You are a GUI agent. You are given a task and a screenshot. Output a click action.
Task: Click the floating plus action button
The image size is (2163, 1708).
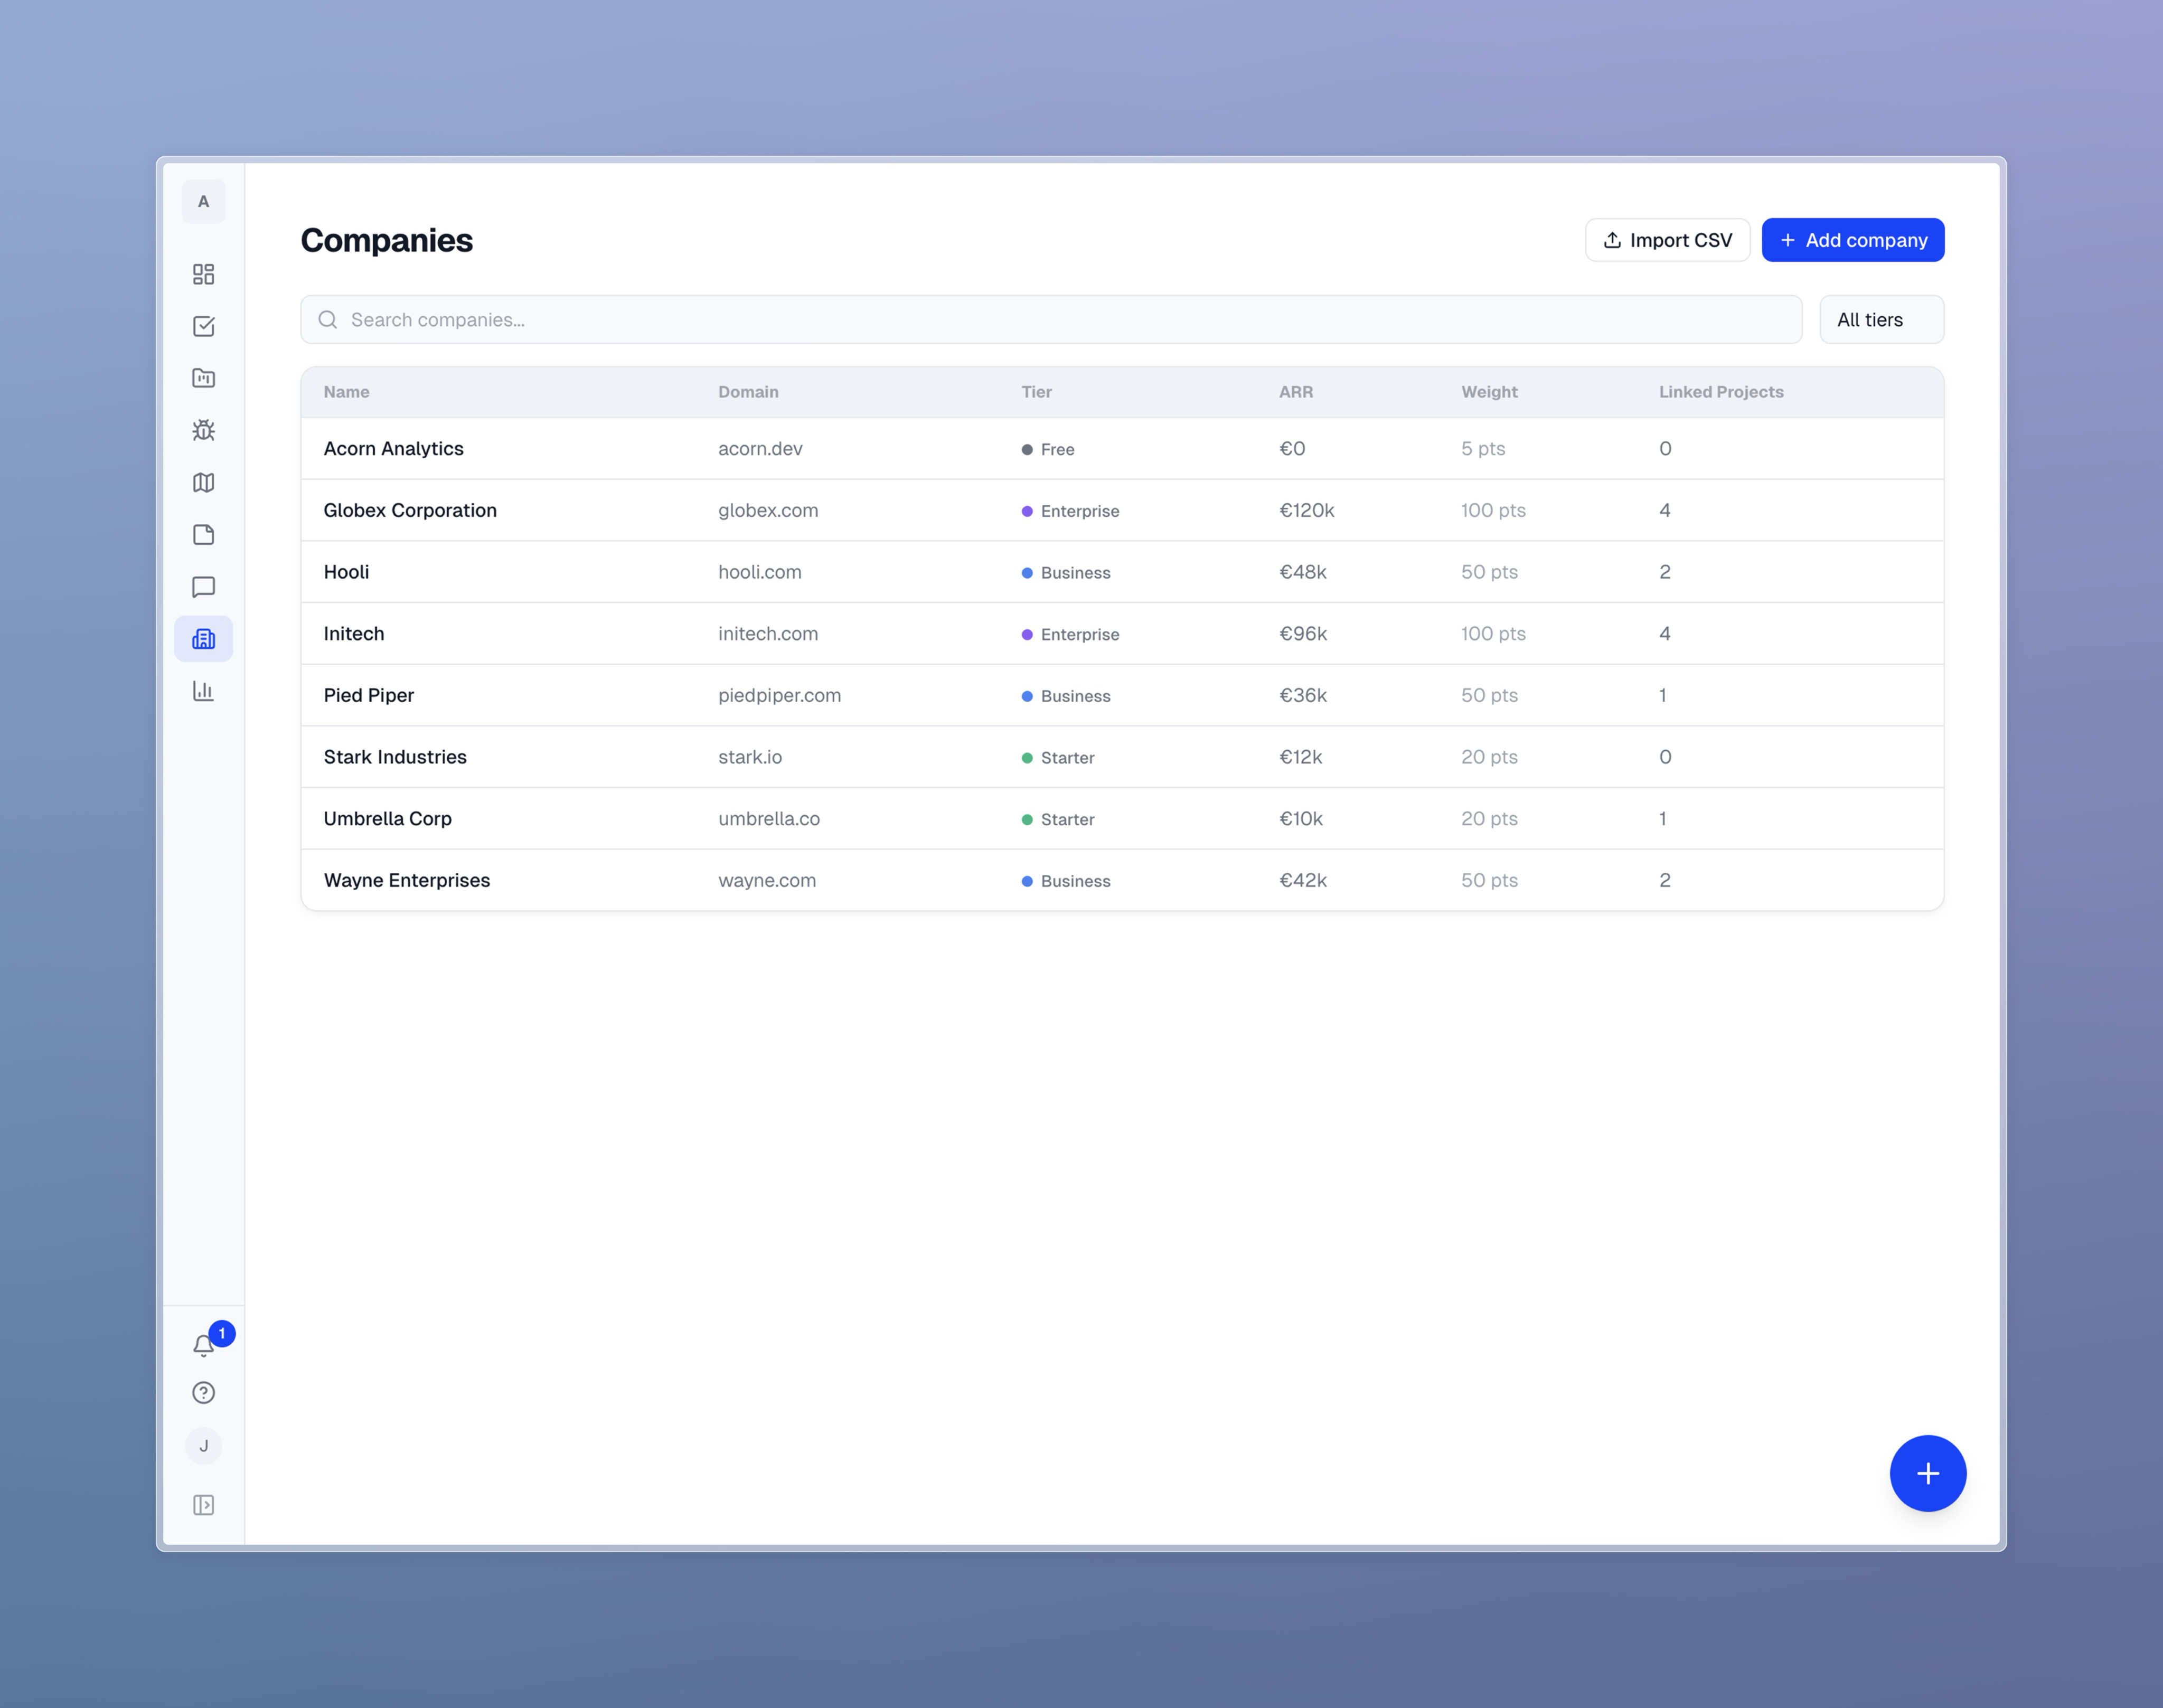(x=1927, y=1473)
